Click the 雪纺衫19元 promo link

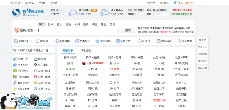click(x=166, y=32)
